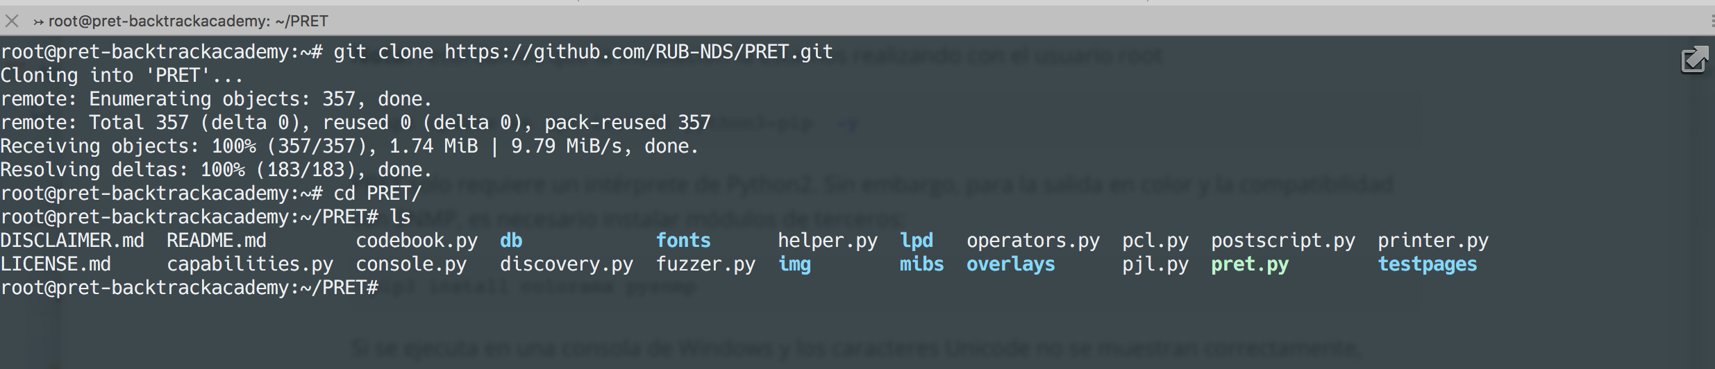Open terminal in a separate window
This screenshot has height=369, width=1715.
1694,60
